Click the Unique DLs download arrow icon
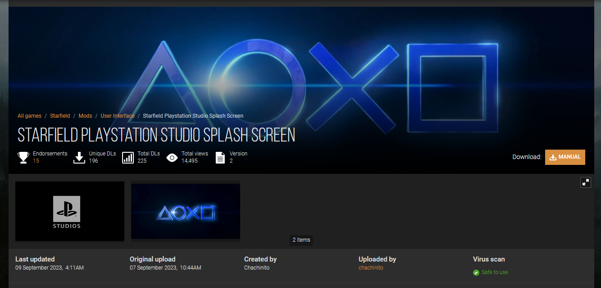 tap(79, 157)
